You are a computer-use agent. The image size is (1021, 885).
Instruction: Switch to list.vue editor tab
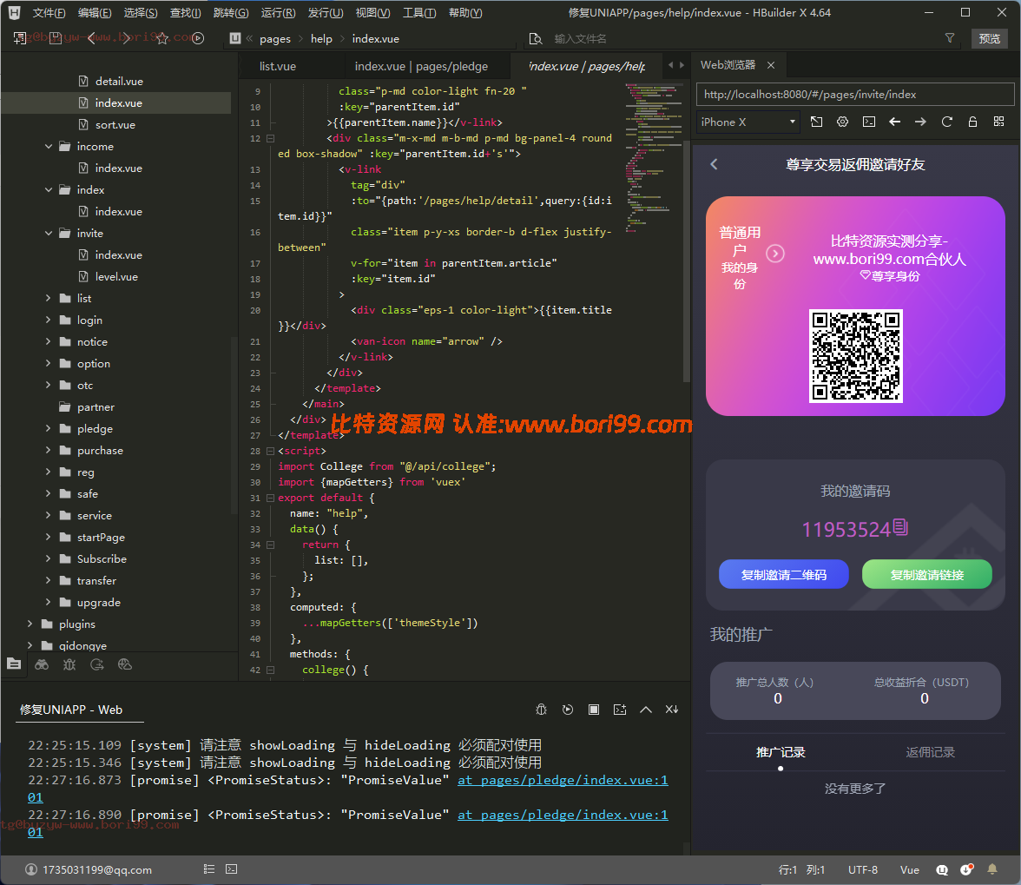278,66
